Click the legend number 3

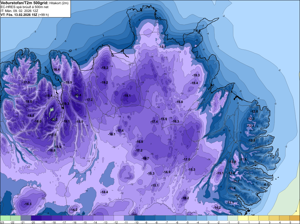[269, 222]
